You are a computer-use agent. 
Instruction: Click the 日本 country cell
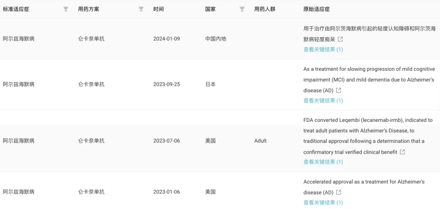pyautogui.click(x=210, y=84)
